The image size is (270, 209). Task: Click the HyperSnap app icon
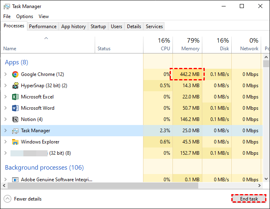15,86
